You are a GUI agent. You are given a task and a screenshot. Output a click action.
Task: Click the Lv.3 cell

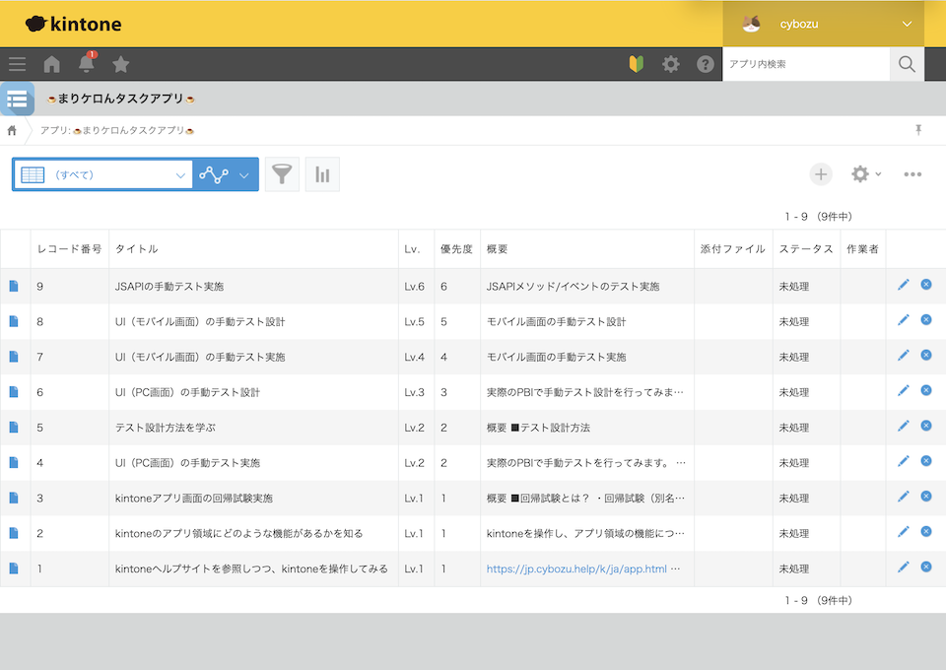click(415, 392)
